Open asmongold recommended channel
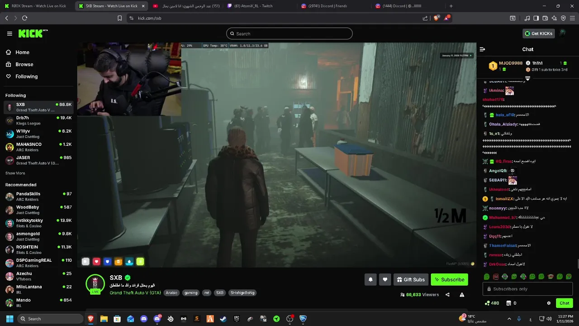The width and height of the screenshot is (579, 326). pyautogui.click(x=38, y=236)
